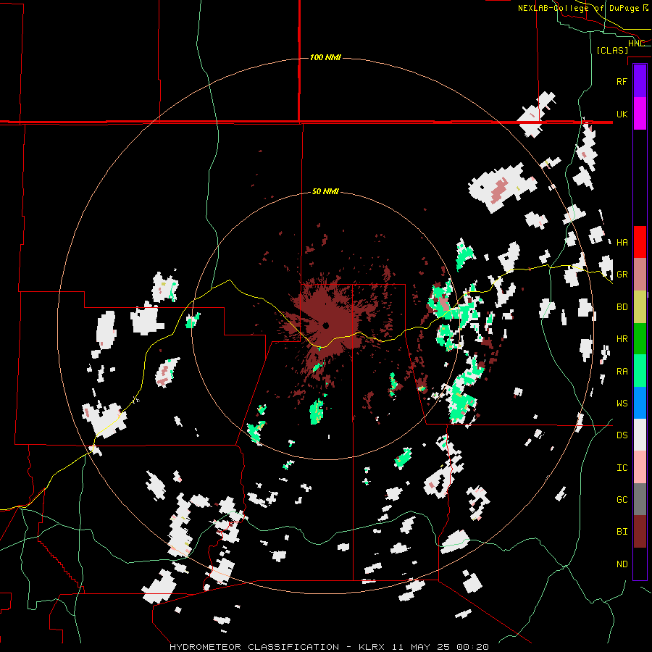This screenshot has height=652, width=652.
Task: Select the dusty-pink GR legend swatch
Action: pyautogui.click(x=640, y=274)
